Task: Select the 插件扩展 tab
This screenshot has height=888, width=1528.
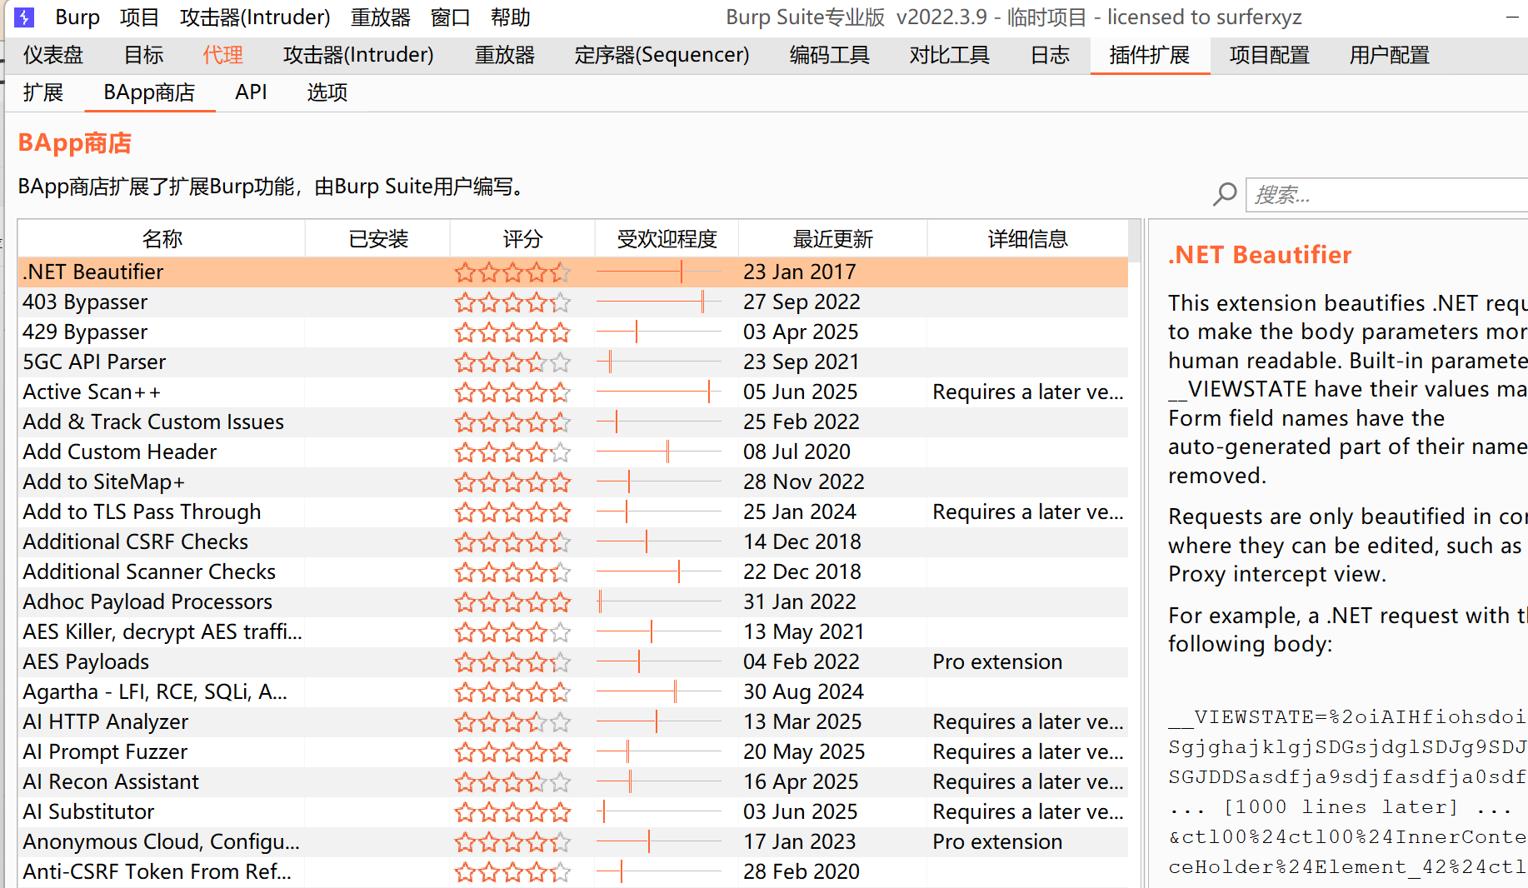Action: tap(1150, 55)
